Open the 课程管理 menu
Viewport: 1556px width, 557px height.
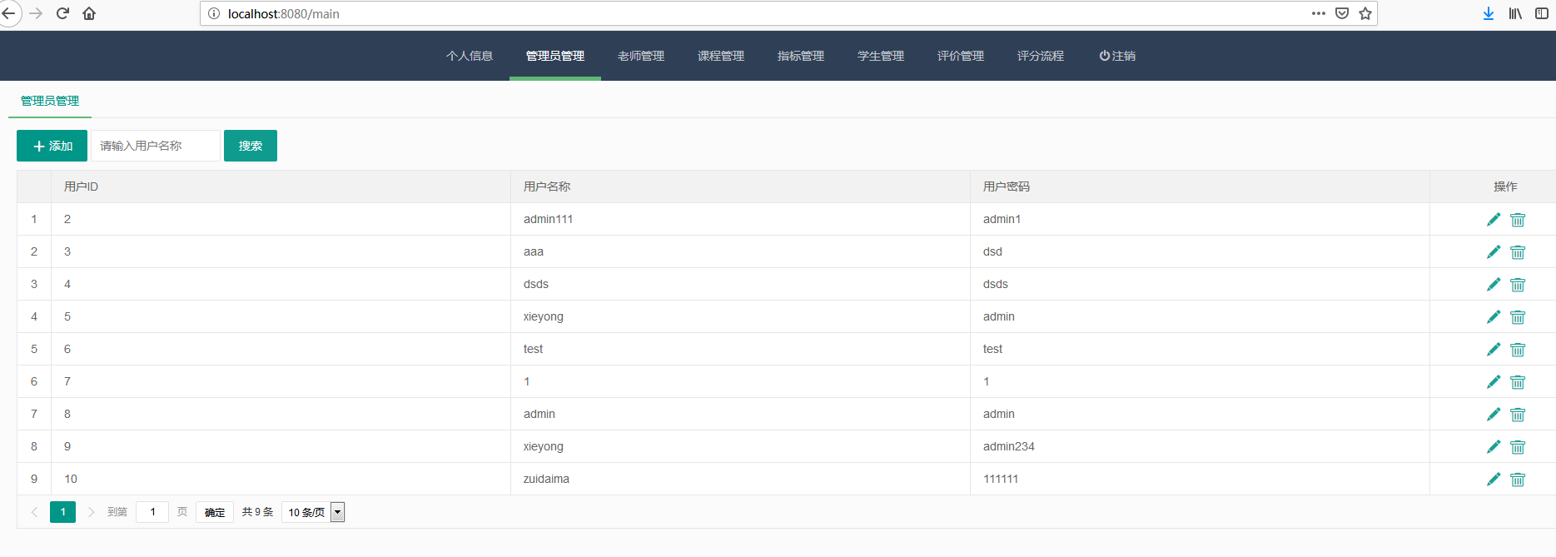(x=721, y=56)
